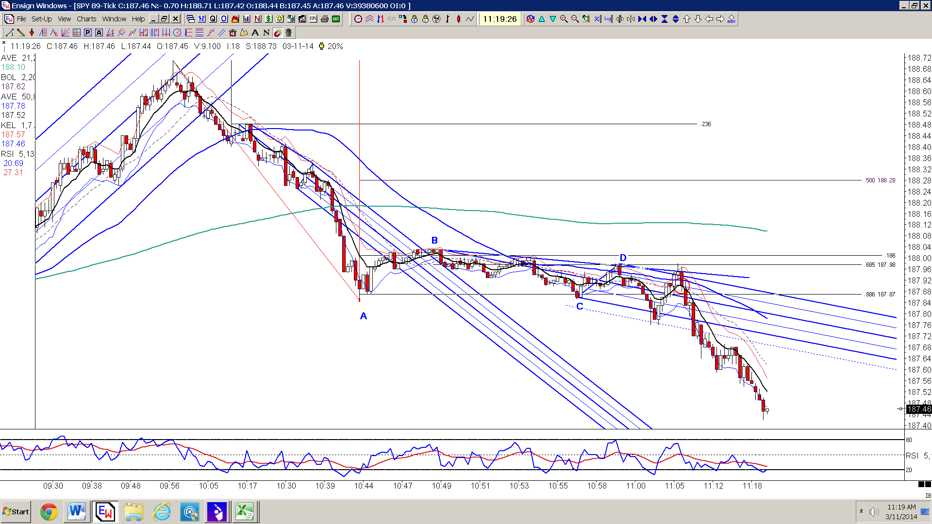The height and width of the screenshot is (524, 932).
Task: Select the boxed P pattern tool
Action: [x=88, y=33]
